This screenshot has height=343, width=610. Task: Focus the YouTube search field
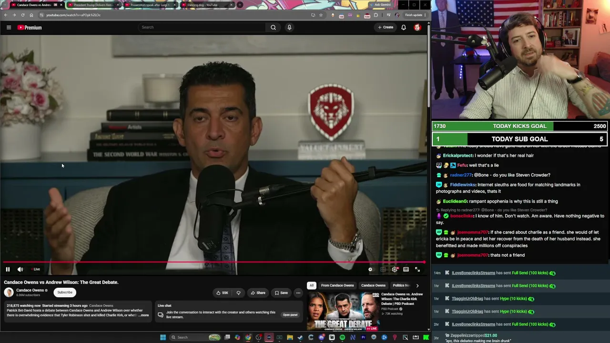[x=202, y=27]
